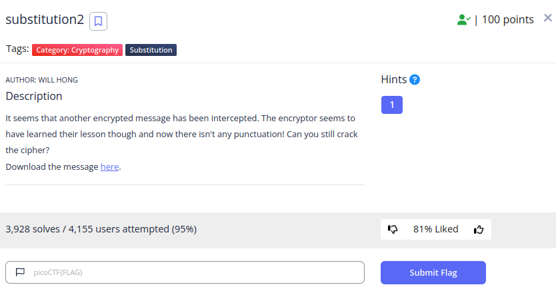Click the 100 points label
The height and width of the screenshot is (291, 556).
click(x=508, y=19)
